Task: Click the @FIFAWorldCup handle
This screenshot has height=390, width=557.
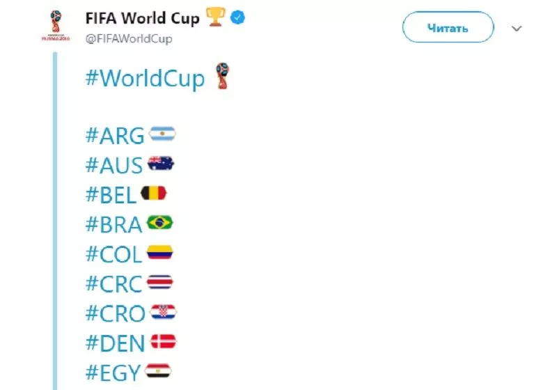Action: point(129,39)
